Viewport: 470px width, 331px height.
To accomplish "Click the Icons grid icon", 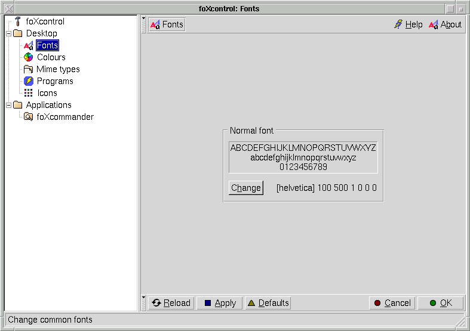I will click(29, 93).
